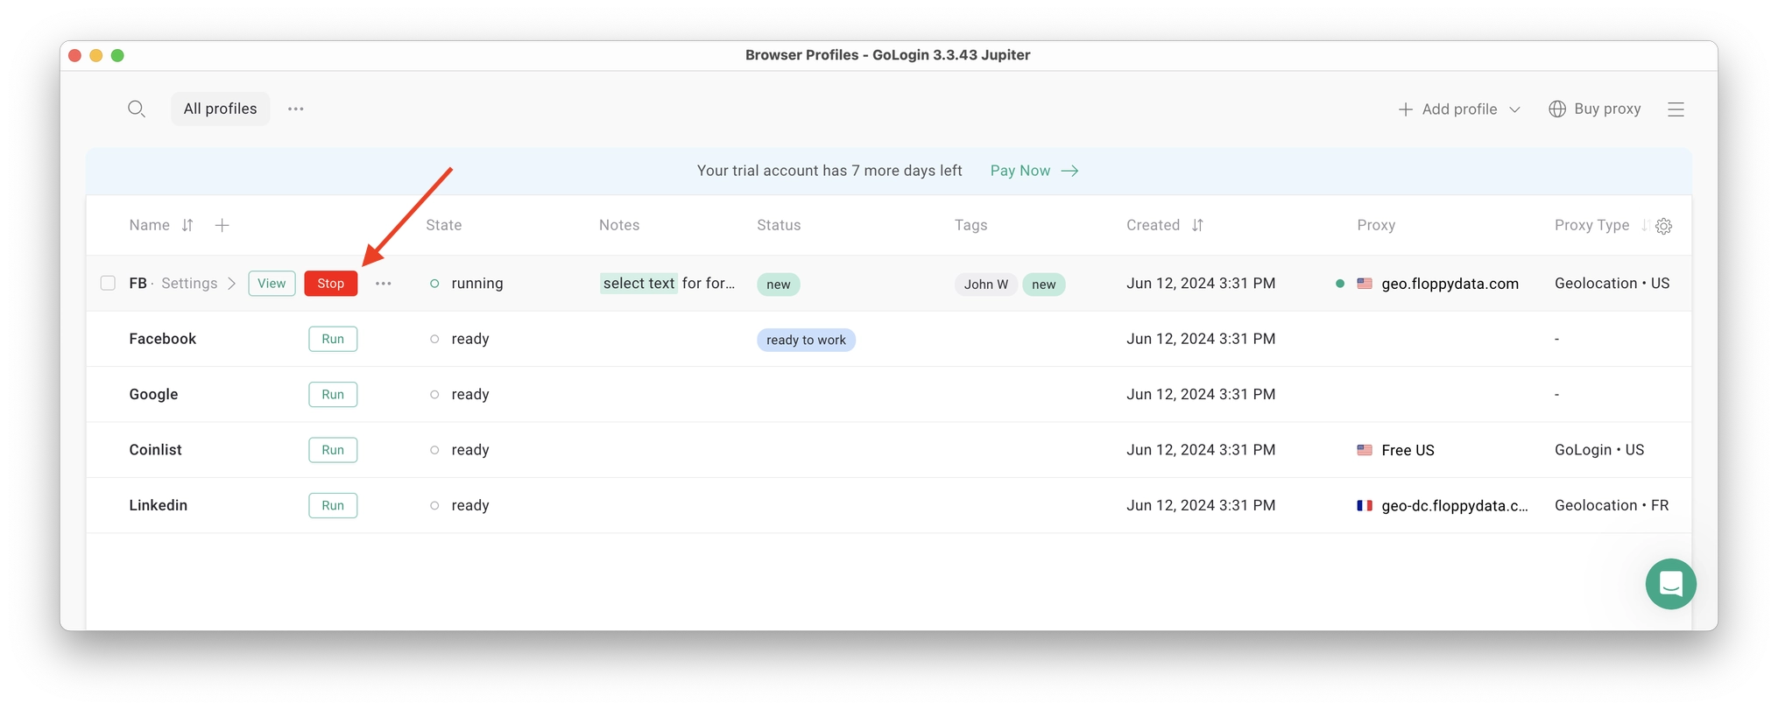
Task: Run the Facebook profile
Action: click(333, 339)
